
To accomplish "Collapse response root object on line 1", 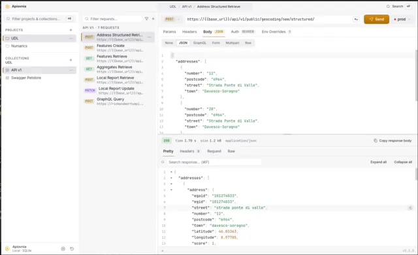I will point(171,172).
